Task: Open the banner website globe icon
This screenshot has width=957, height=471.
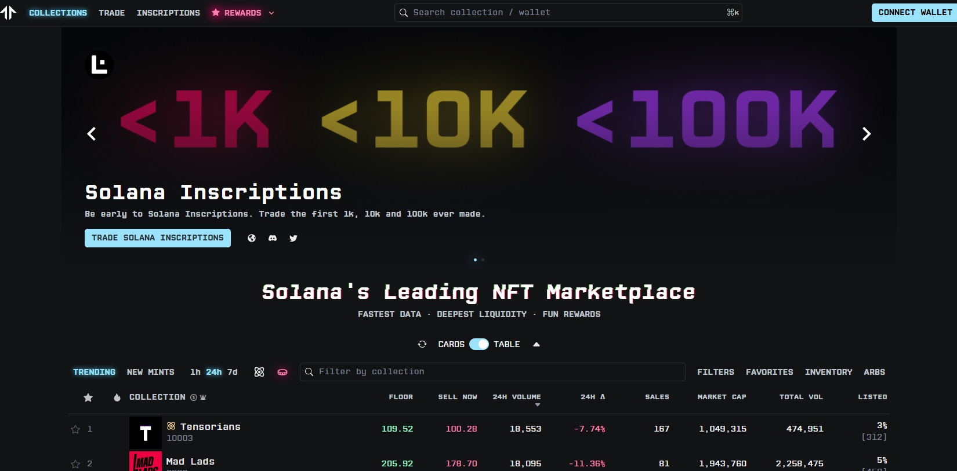Action: pos(252,238)
